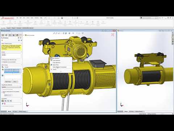Click in the search commands box
The width and height of the screenshot is (174, 131).
[149, 18]
